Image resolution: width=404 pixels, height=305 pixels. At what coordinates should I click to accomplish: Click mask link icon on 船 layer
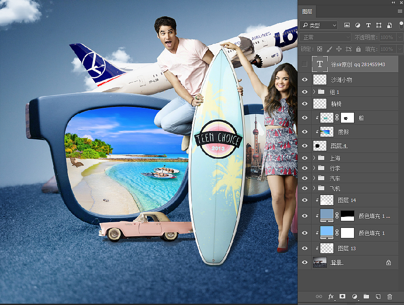[337, 118]
